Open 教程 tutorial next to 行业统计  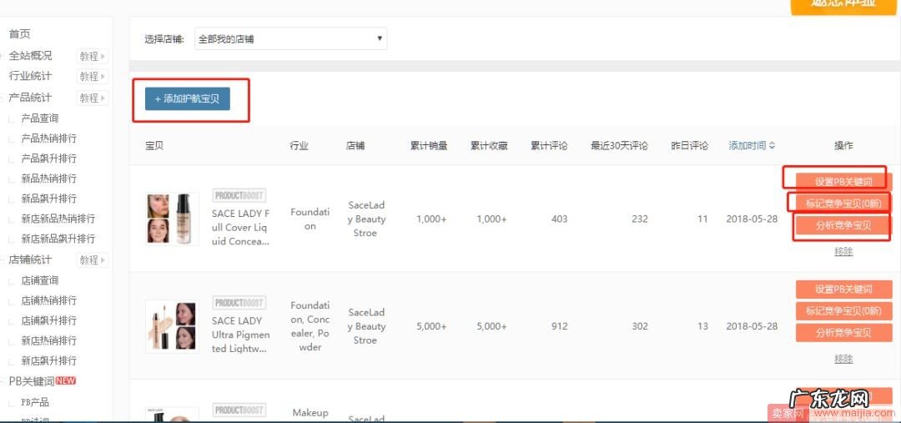[x=93, y=77]
